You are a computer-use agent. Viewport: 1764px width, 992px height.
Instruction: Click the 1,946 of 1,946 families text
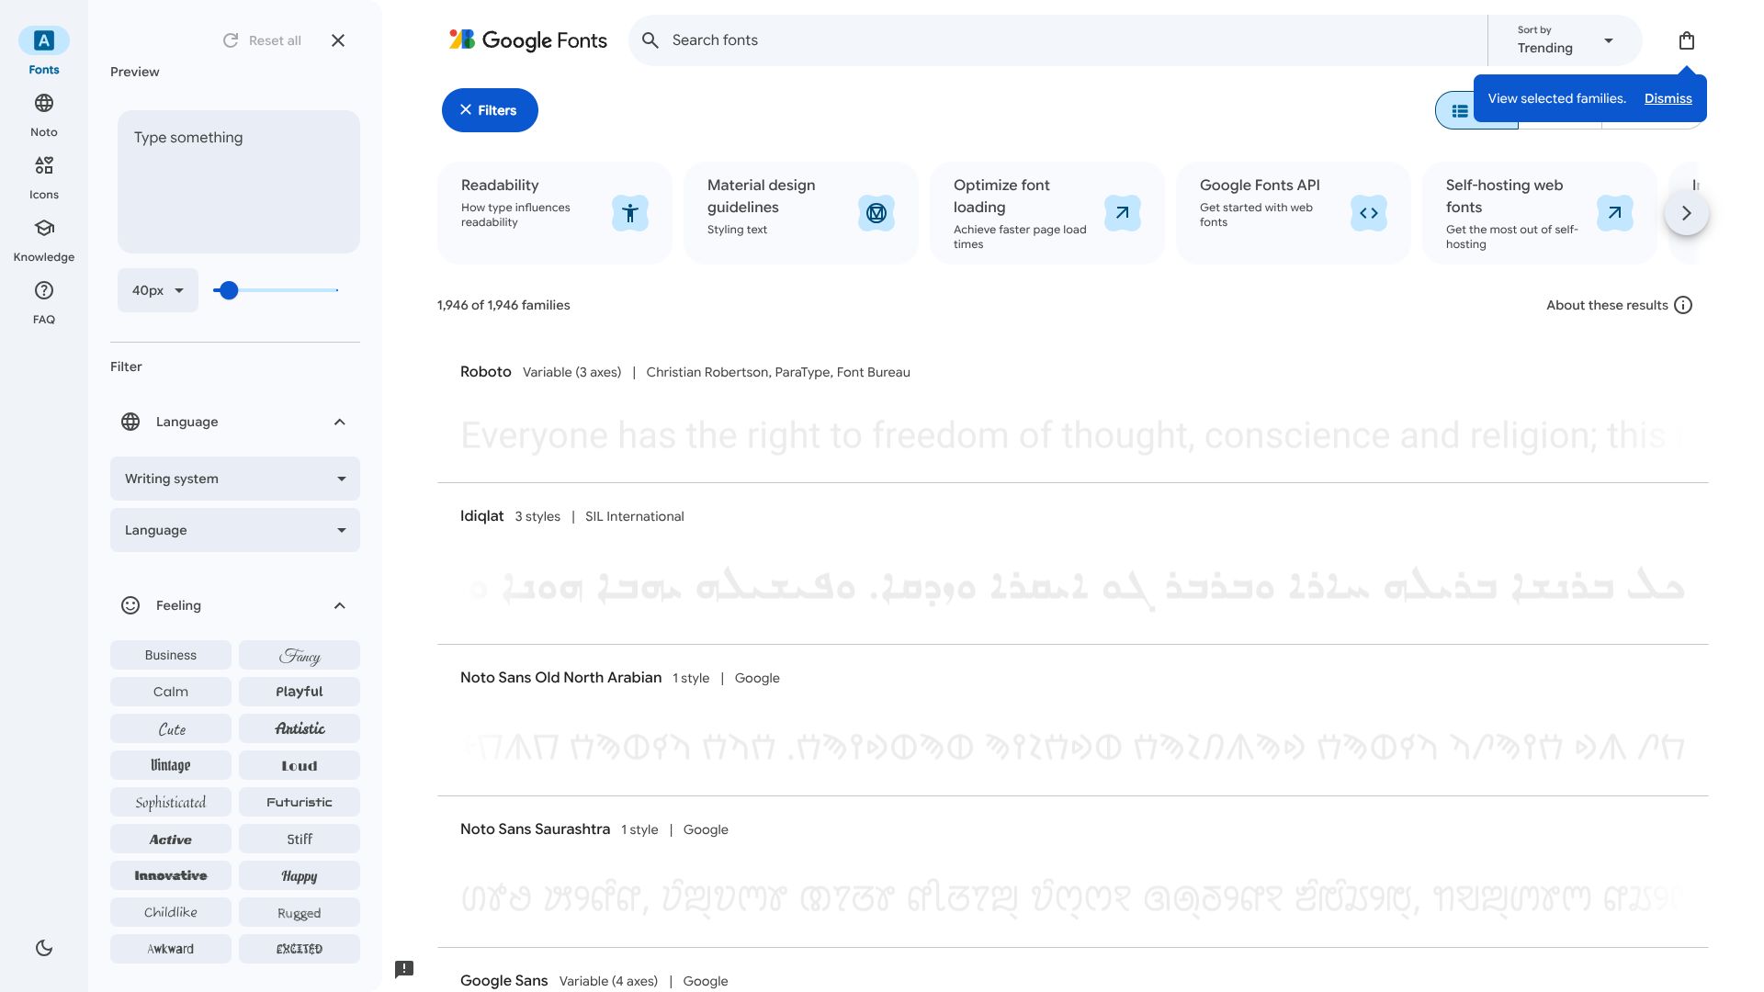[x=503, y=305]
